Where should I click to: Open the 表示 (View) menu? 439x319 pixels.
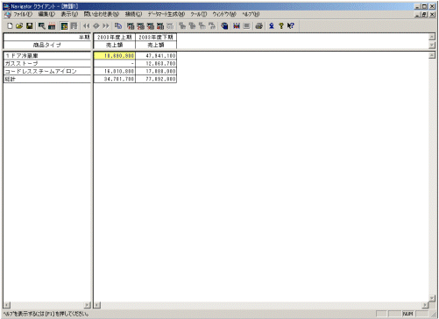(69, 14)
